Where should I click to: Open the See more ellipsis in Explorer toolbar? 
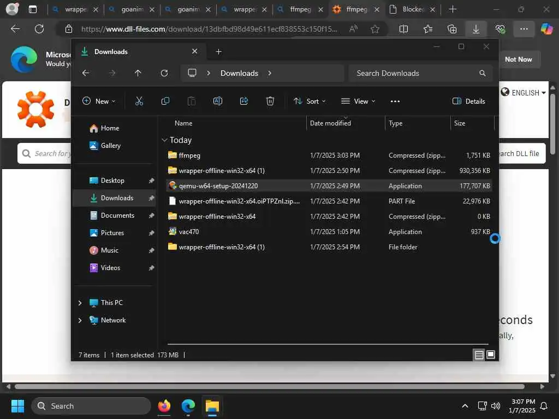pos(395,101)
